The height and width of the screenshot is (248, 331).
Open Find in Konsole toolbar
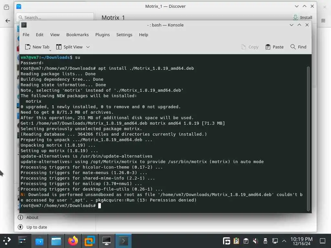click(x=298, y=47)
